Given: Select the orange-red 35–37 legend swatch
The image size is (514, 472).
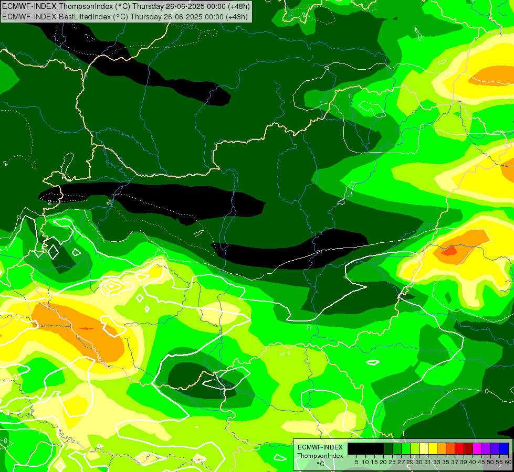Looking at the screenshot, I should pyautogui.click(x=450, y=449).
